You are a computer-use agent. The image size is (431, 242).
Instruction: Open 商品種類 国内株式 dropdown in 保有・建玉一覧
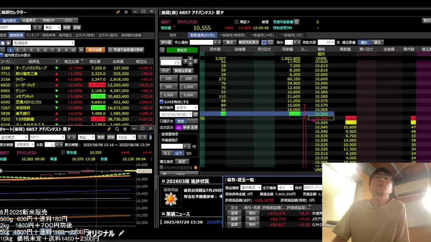tap(251, 188)
